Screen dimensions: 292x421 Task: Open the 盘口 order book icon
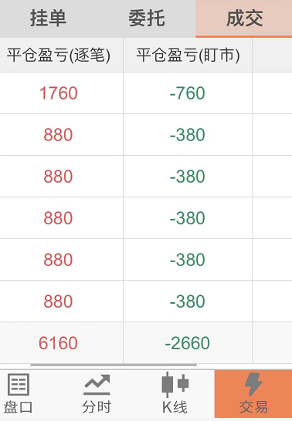19,394
